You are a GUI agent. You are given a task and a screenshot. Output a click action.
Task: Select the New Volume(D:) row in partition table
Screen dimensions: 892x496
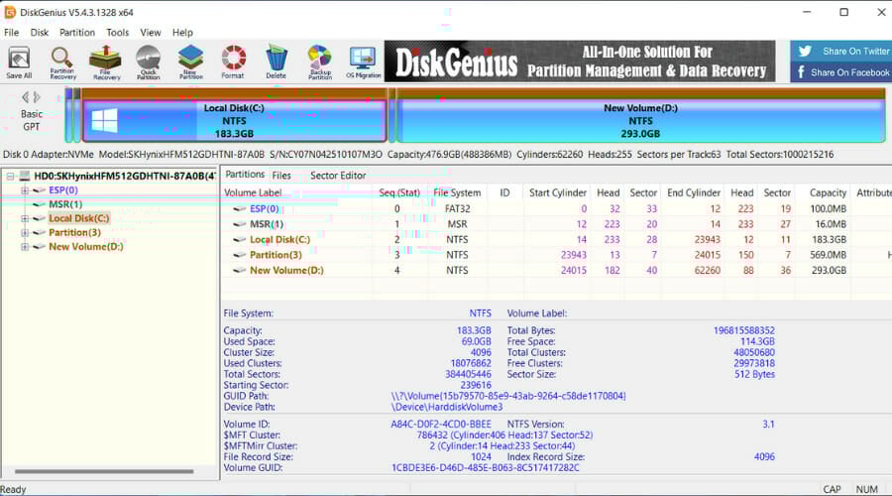[x=556, y=271]
